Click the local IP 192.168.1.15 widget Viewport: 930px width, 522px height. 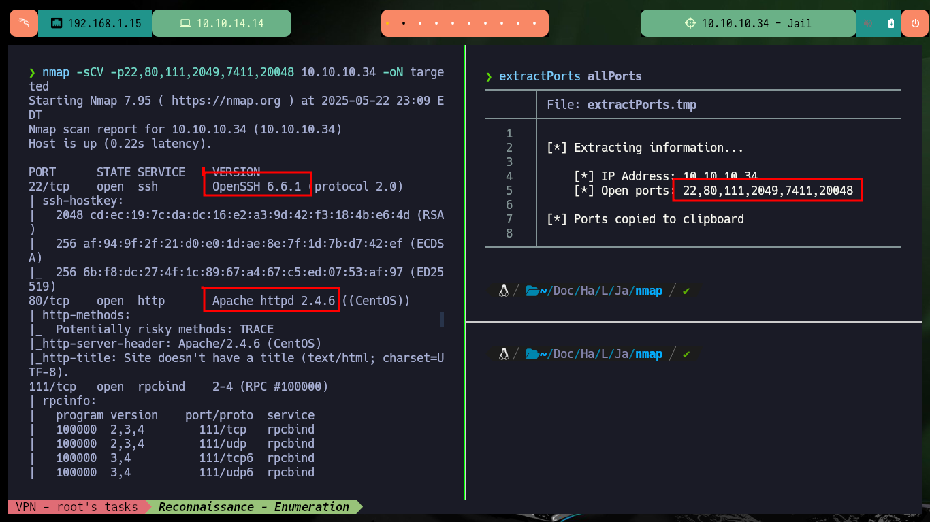(95, 23)
